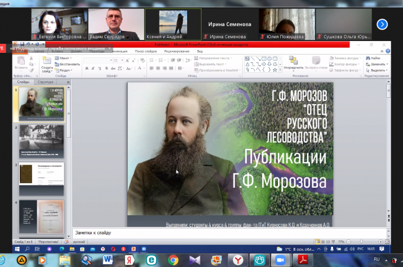Image resolution: width=403 pixels, height=267 pixels.
Task: Align text right in paragraph group
Action: [x=165, y=69]
